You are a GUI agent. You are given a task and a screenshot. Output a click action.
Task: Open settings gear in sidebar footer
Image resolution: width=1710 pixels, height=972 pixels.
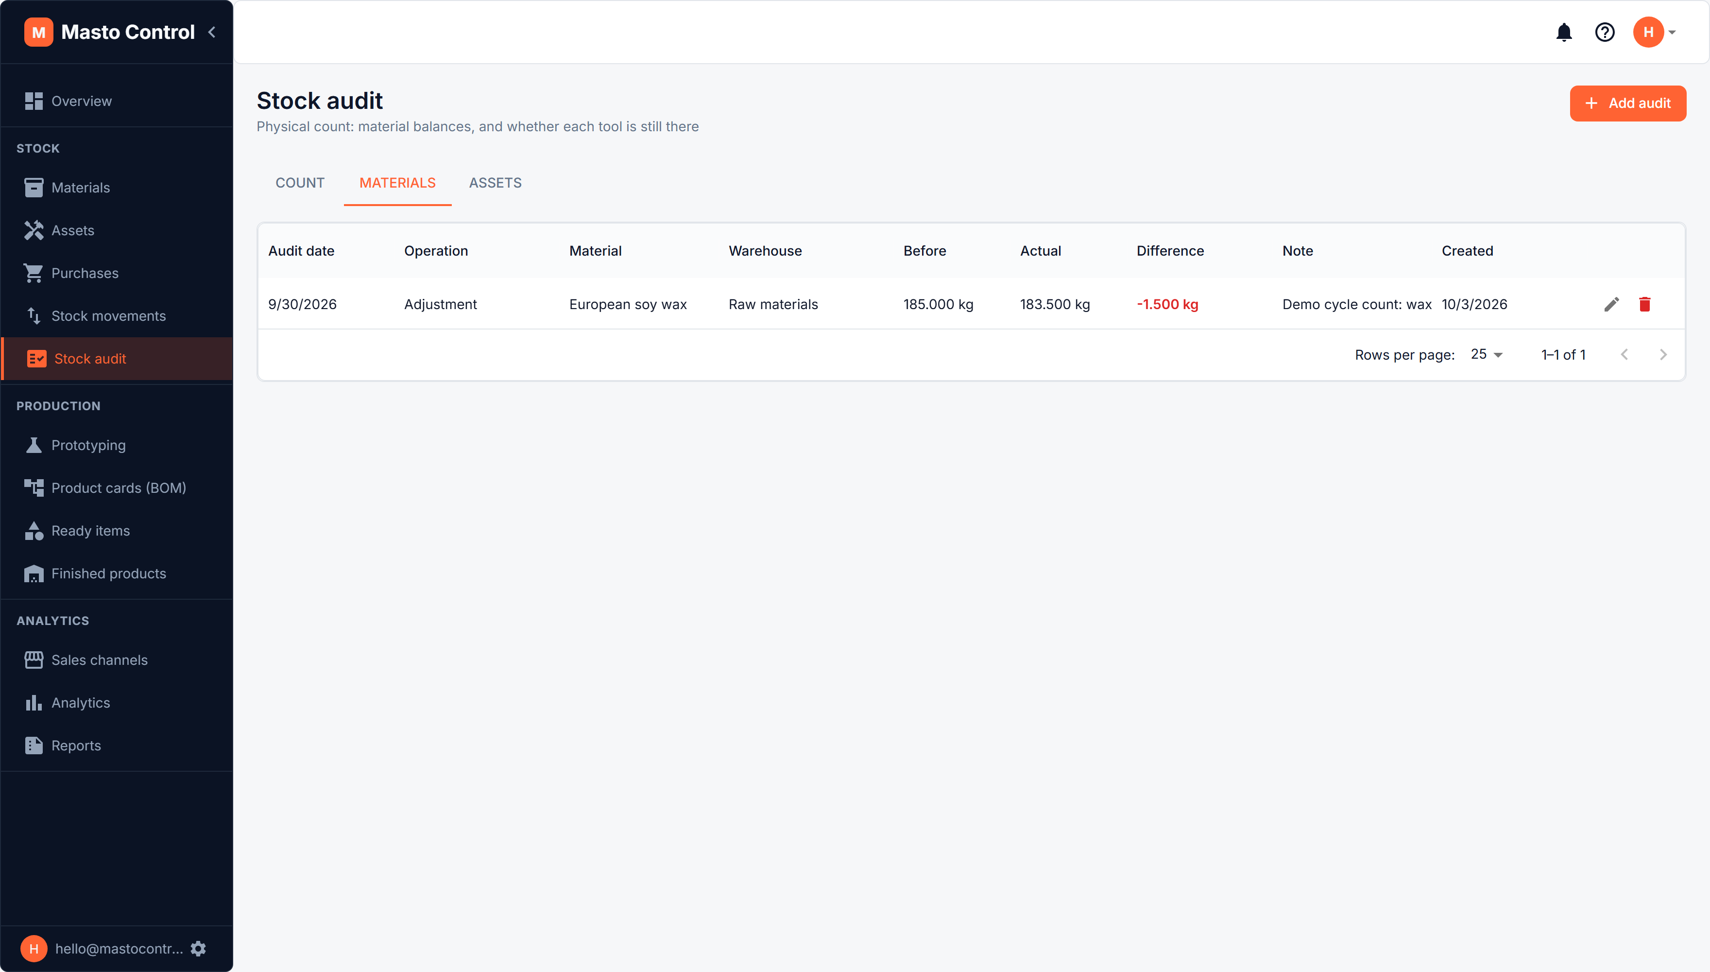coord(198,949)
